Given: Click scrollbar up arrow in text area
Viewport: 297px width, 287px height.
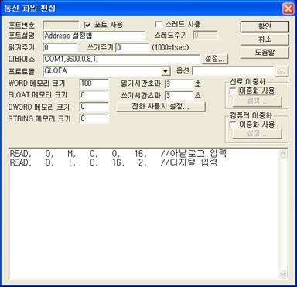Looking at the screenshot, I should tap(283, 154).
